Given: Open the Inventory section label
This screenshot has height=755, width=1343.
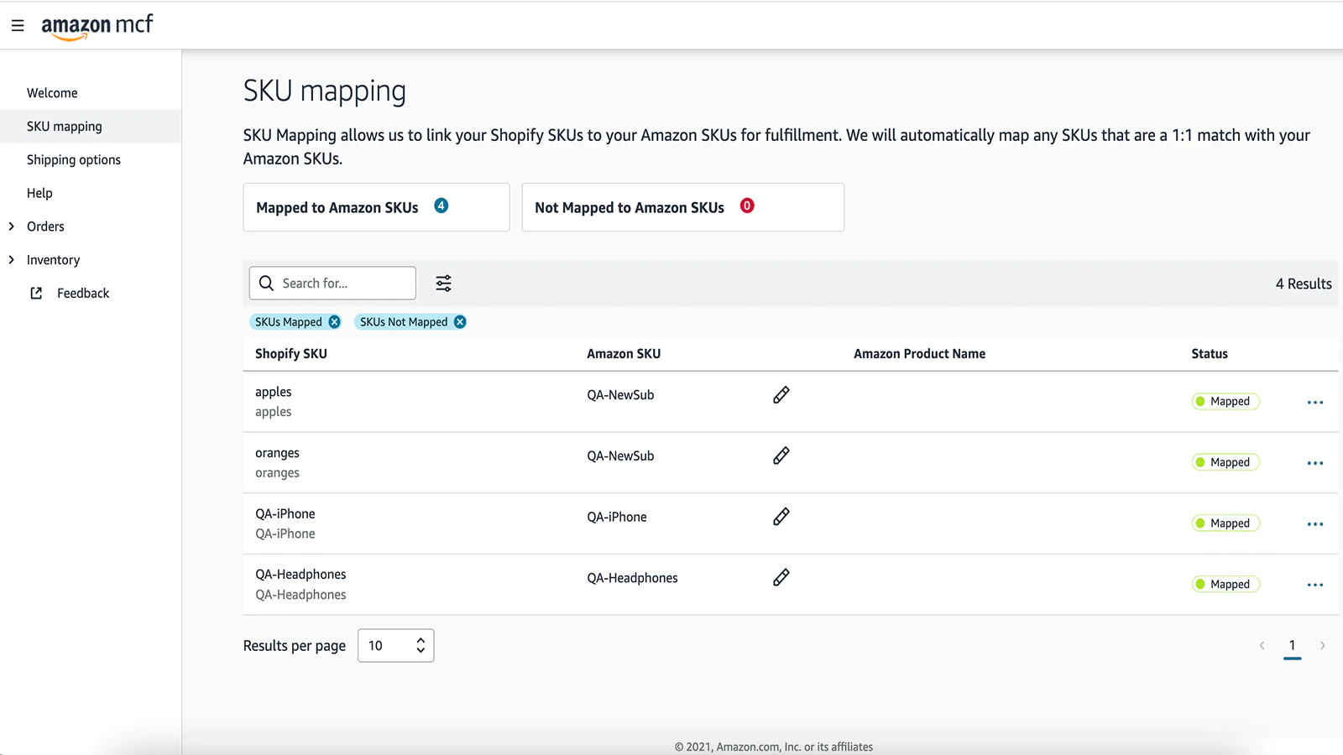Looking at the screenshot, I should (53, 260).
